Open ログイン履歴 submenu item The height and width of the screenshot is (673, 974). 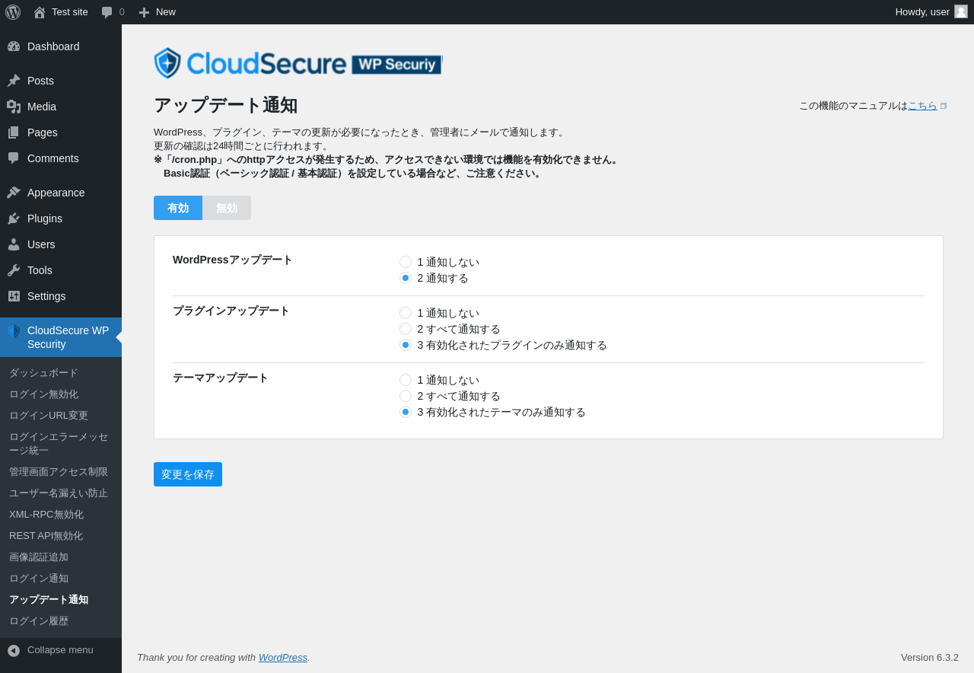pyautogui.click(x=61, y=621)
